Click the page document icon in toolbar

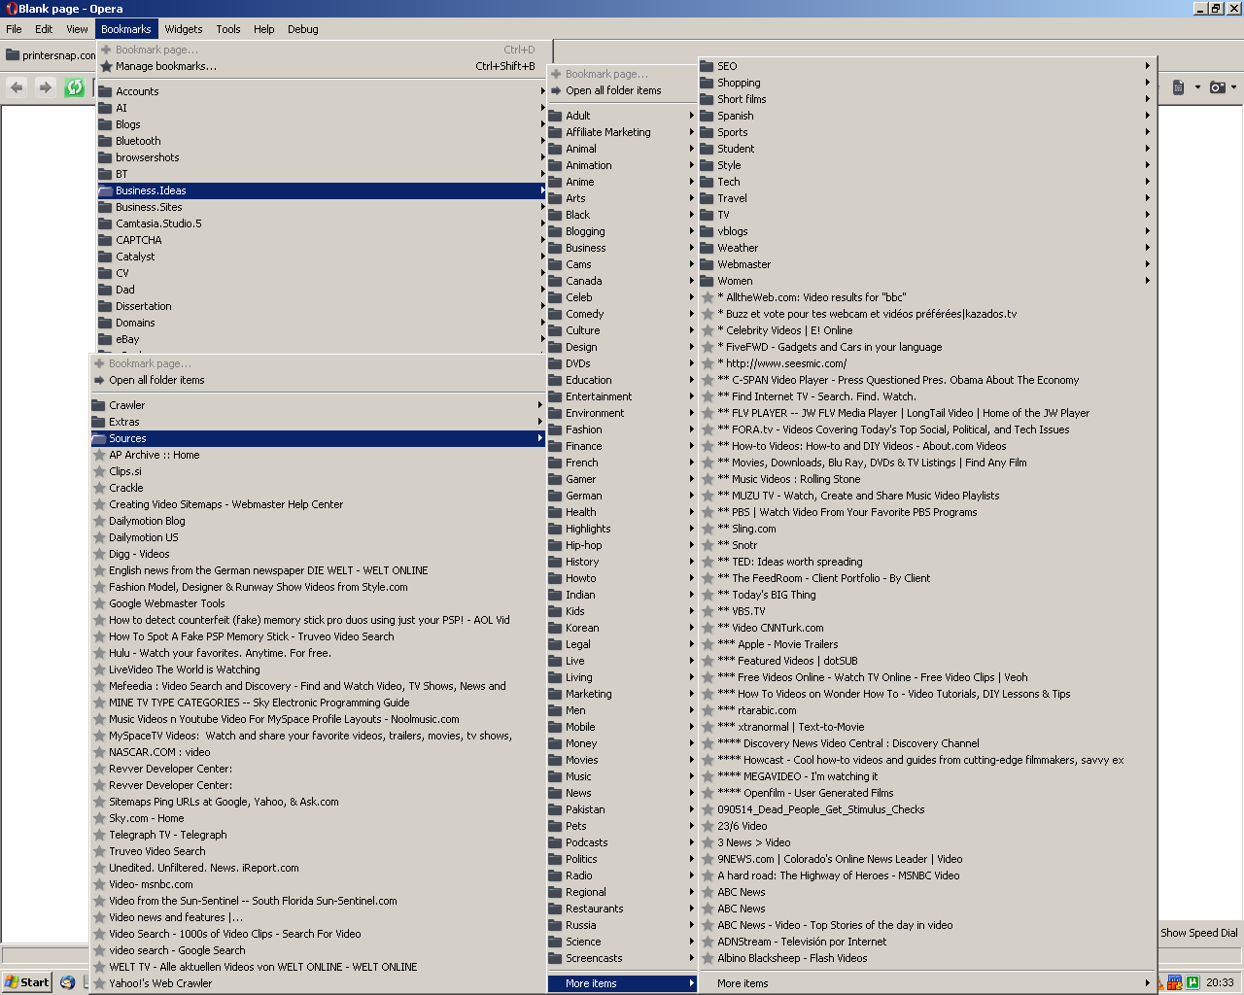1178,87
